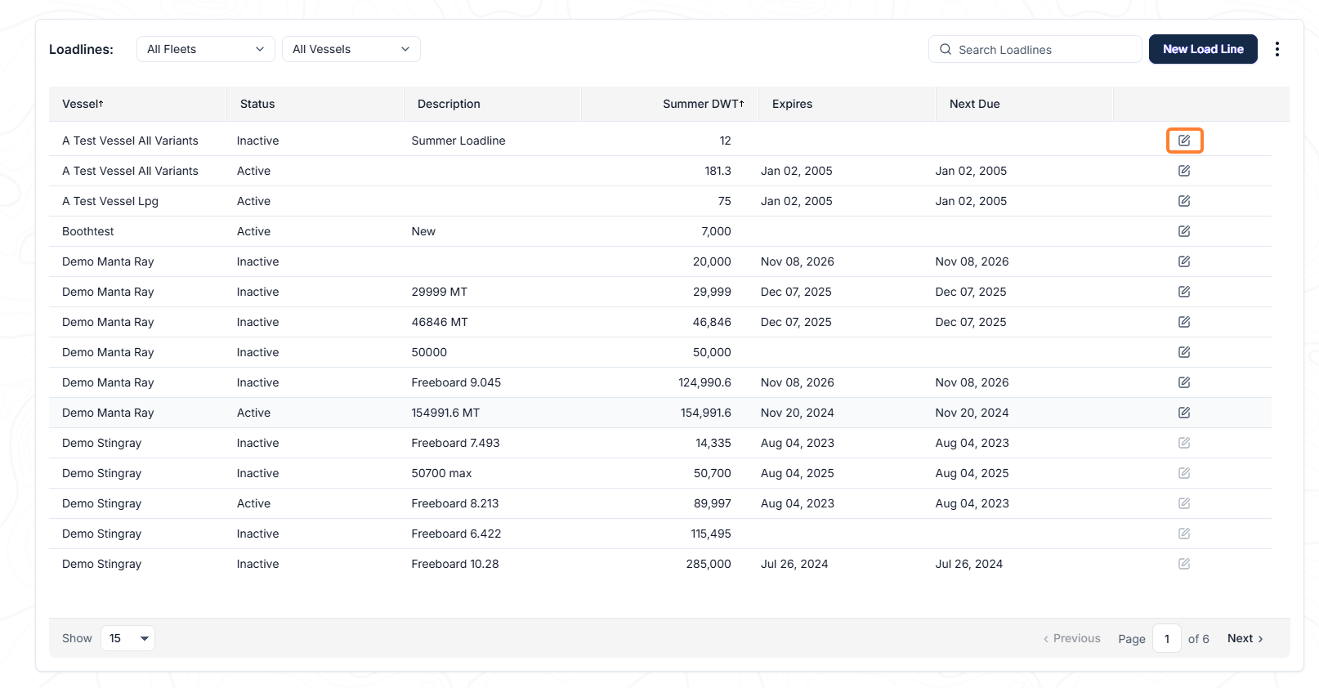Edit the Freeboard 9.045 loadline
The width and height of the screenshot is (1319, 688).
click(1184, 382)
